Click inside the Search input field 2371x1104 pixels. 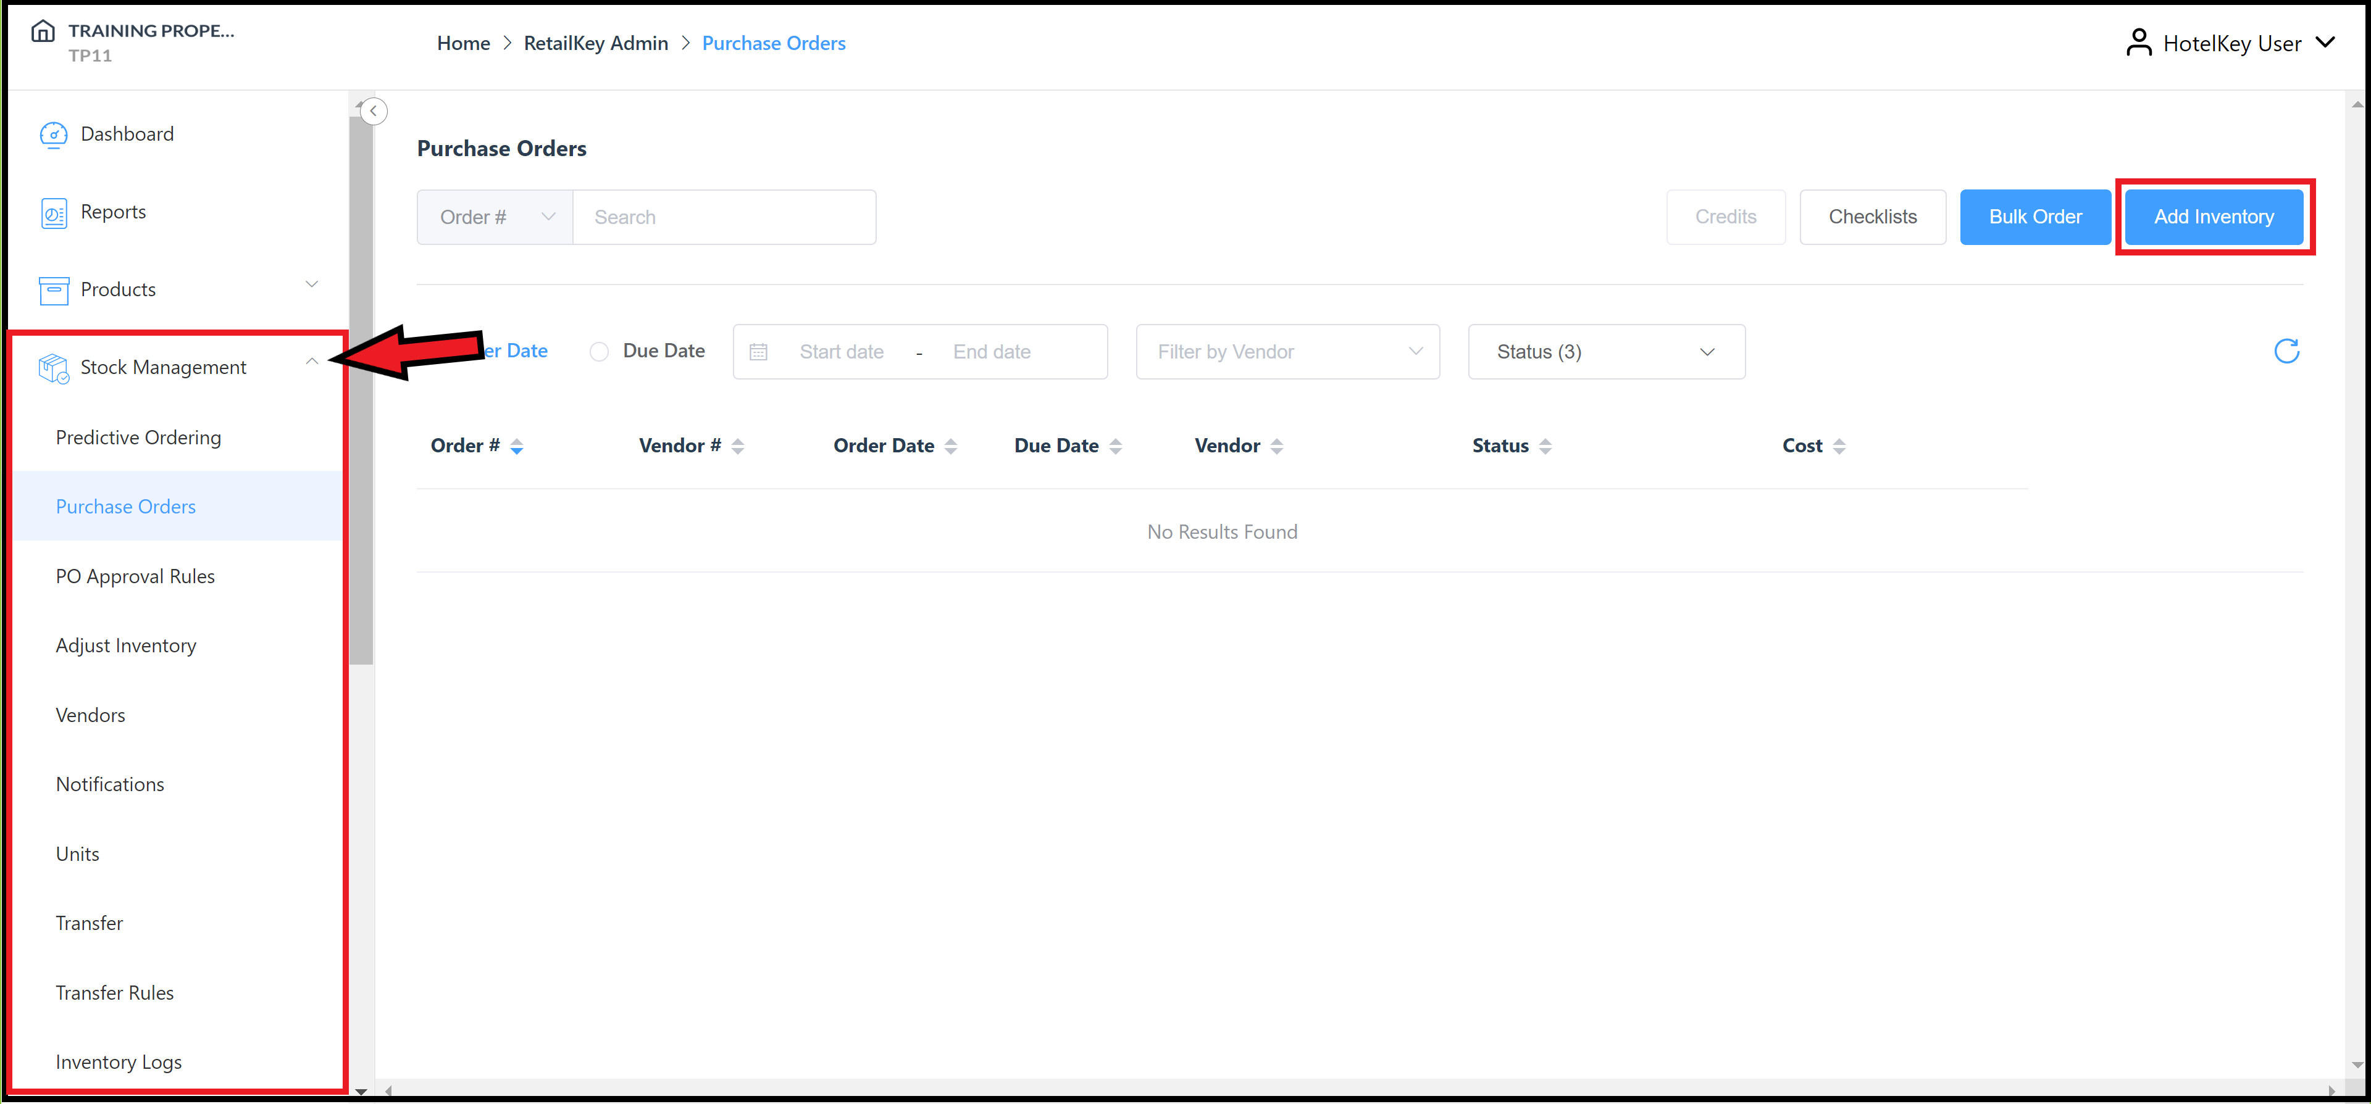click(x=724, y=217)
